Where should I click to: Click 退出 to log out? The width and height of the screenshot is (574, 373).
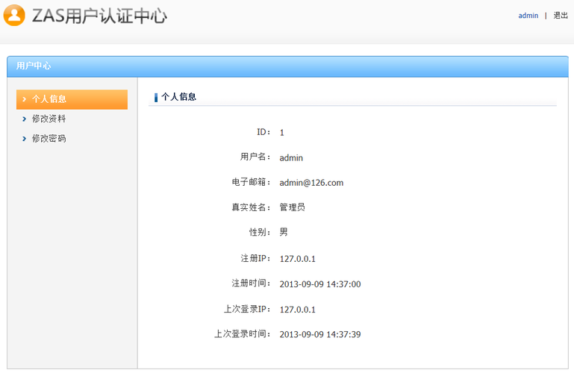click(x=560, y=16)
